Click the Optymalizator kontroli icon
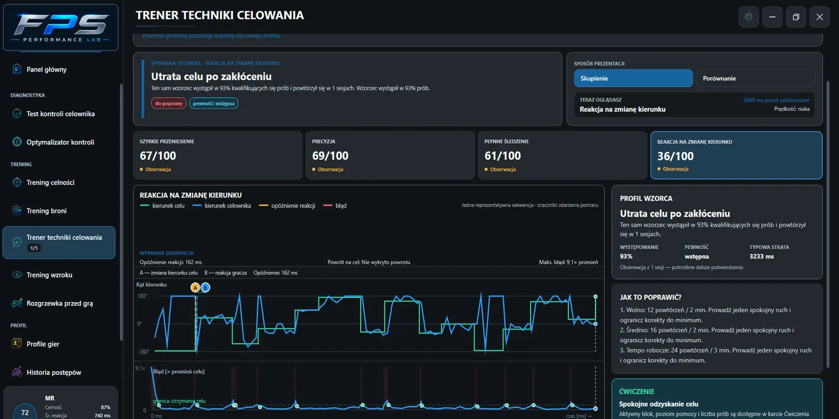The width and height of the screenshot is (839, 419). click(x=17, y=142)
